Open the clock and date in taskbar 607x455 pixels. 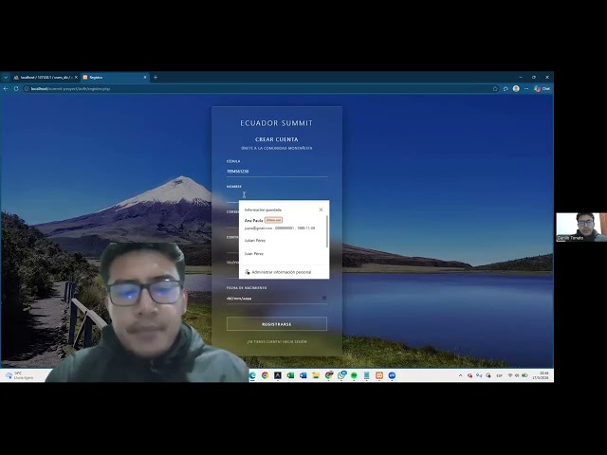click(541, 375)
